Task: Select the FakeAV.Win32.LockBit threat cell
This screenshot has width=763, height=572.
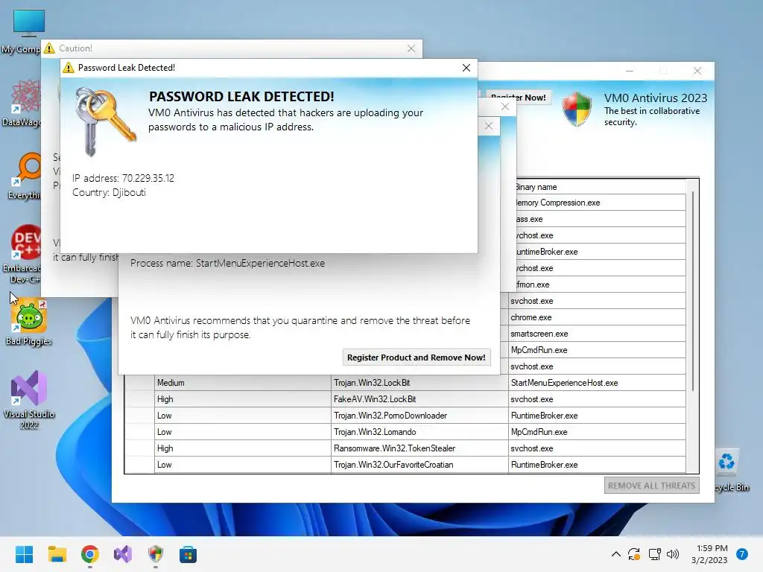Action: coord(420,399)
